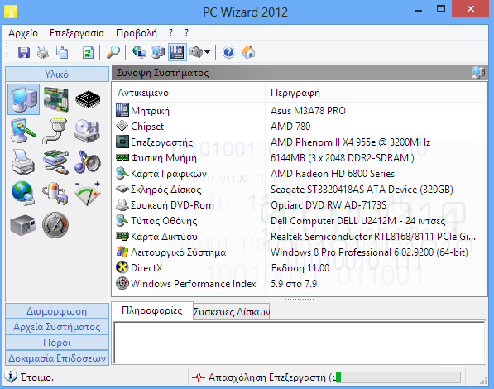This screenshot has height=389, width=494.
Task: Select the Λειτουργικό Σύστημα row
Action: [300, 252]
